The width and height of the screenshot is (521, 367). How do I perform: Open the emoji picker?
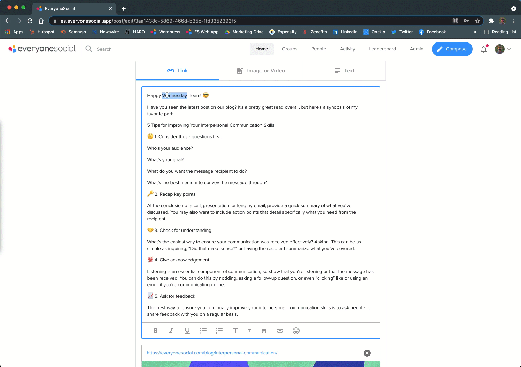coord(296,331)
